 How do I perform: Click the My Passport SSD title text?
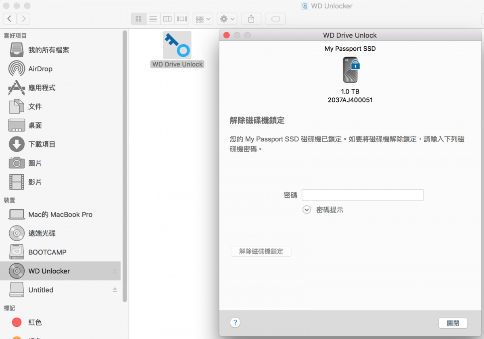pyautogui.click(x=350, y=49)
